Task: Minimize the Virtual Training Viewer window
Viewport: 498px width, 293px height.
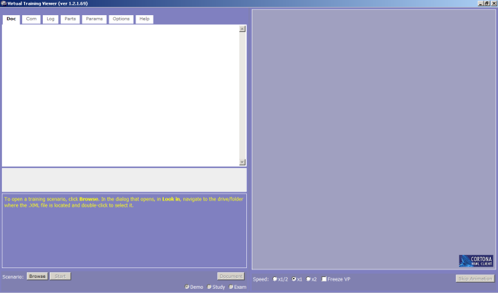Action: tap(480, 3)
